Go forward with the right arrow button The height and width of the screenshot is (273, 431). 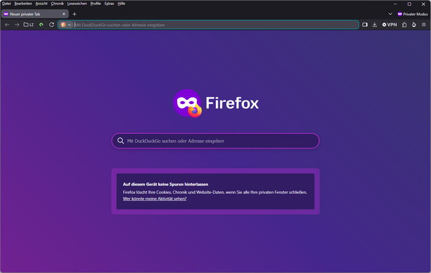point(17,24)
